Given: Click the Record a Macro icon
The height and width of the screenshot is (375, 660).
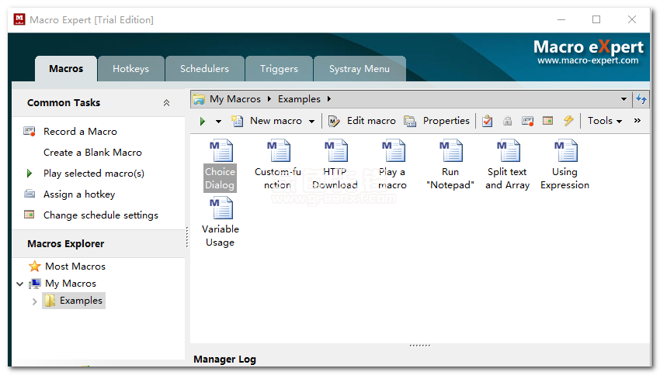Looking at the screenshot, I should pos(30,132).
